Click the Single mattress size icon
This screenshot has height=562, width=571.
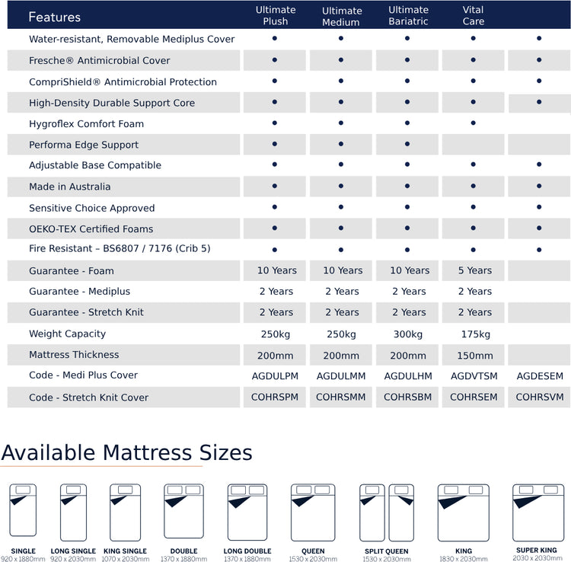tap(23, 512)
